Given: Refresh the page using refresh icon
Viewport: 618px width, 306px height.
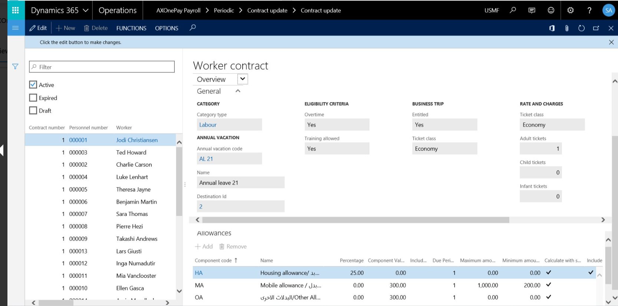Looking at the screenshot, I should pyautogui.click(x=581, y=28).
